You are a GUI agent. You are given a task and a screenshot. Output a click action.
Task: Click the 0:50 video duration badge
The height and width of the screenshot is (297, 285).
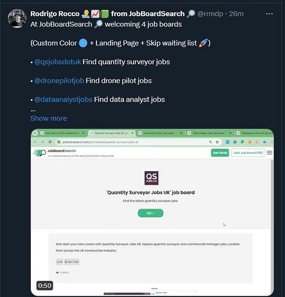click(x=45, y=286)
